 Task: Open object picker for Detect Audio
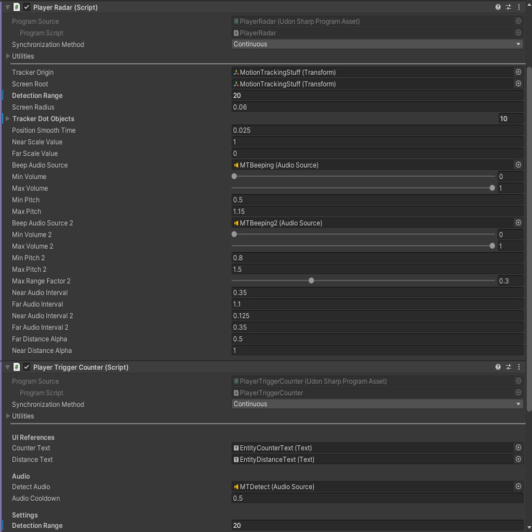(518, 487)
